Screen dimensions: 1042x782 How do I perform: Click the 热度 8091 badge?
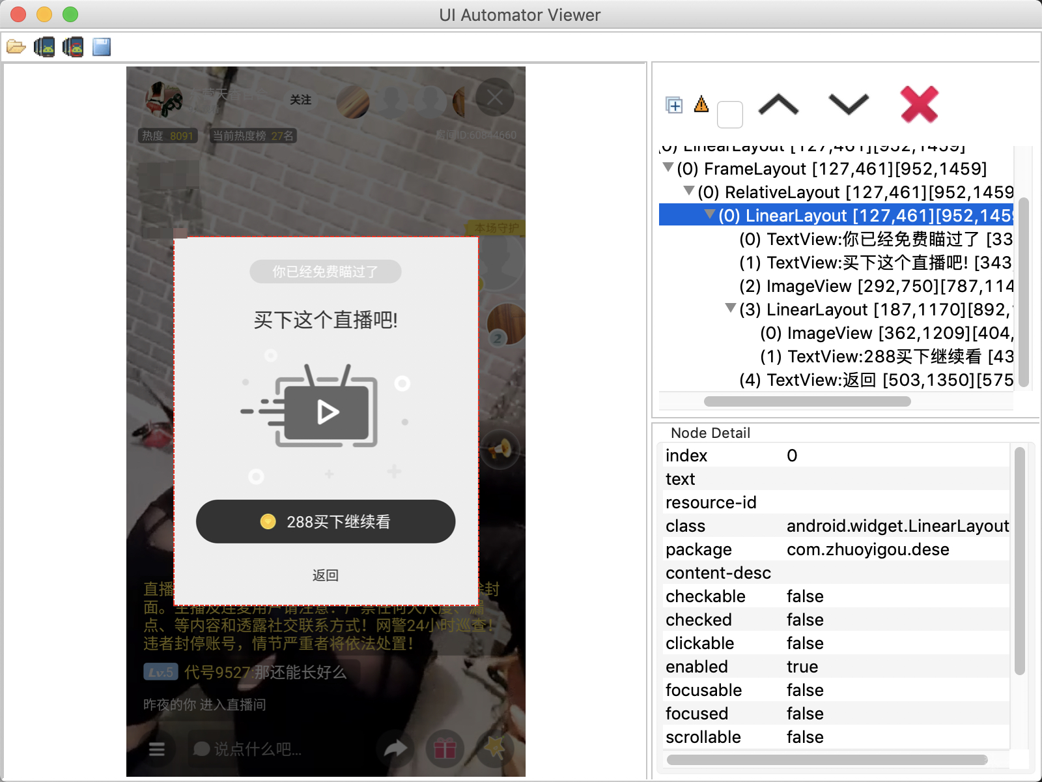(168, 136)
